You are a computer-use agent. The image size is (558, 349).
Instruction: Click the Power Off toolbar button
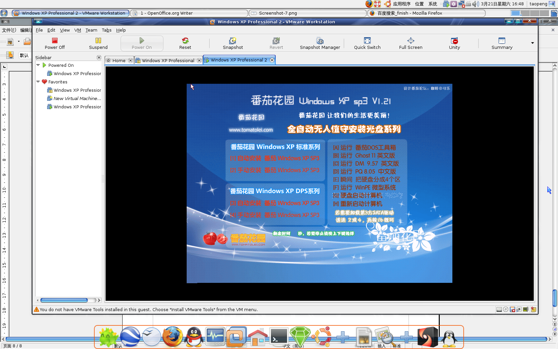(55, 44)
